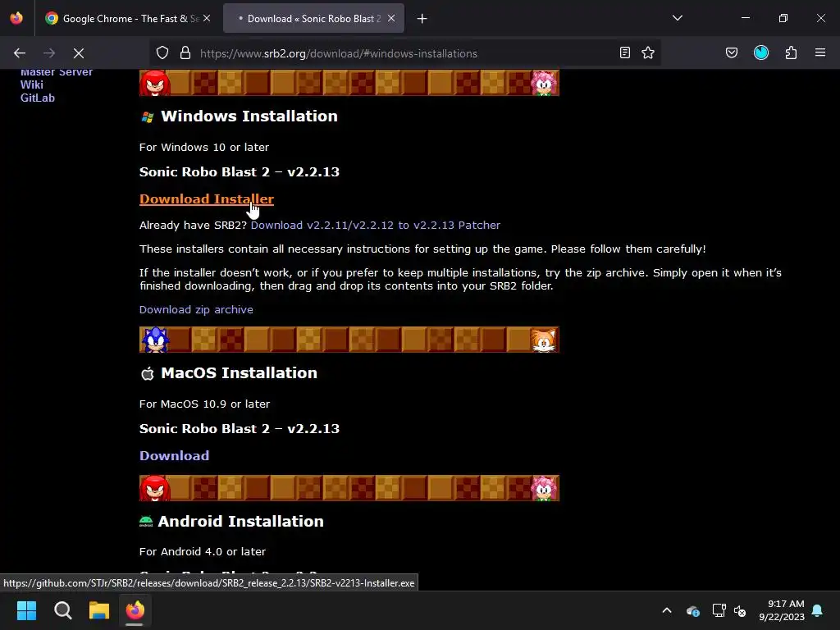Screen dimensions: 840x630
Task: Open the Master Server sidebar link
Action: [x=57, y=72]
